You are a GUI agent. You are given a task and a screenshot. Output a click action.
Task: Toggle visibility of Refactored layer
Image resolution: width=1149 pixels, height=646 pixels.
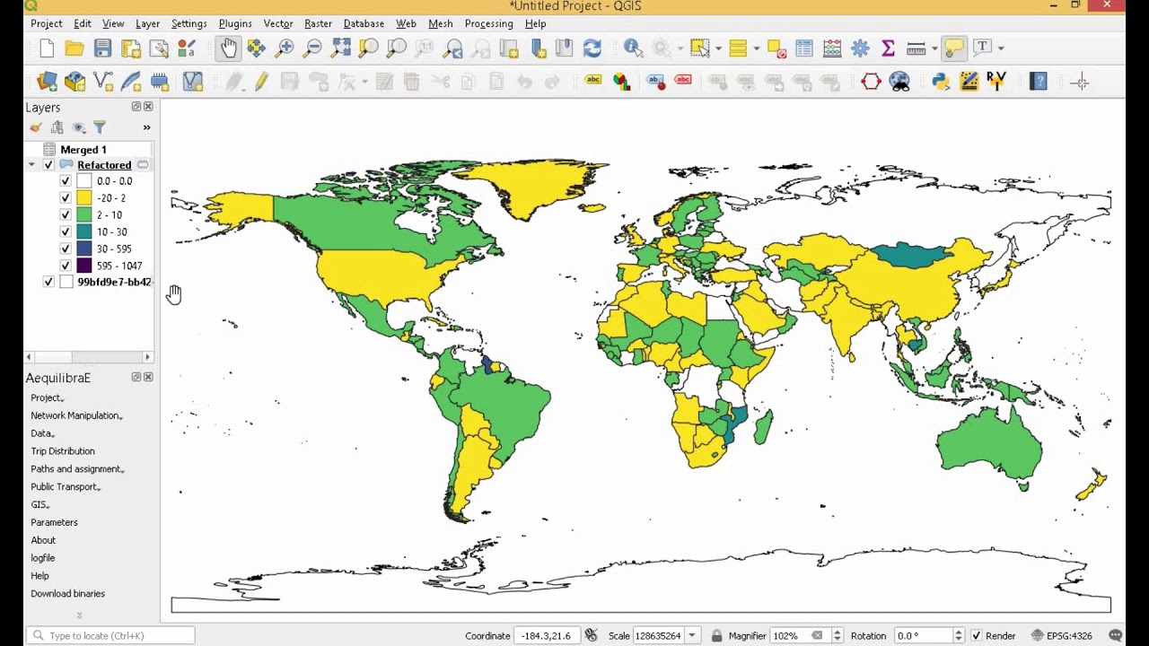point(48,165)
